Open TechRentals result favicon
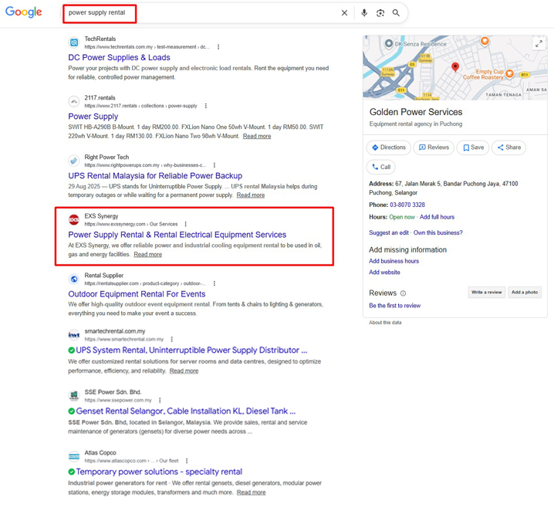The height and width of the screenshot is (505, 554). coord(74,42)
